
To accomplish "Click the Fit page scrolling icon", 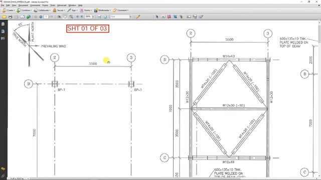I will pyautogui.click(x=99, y=16).
